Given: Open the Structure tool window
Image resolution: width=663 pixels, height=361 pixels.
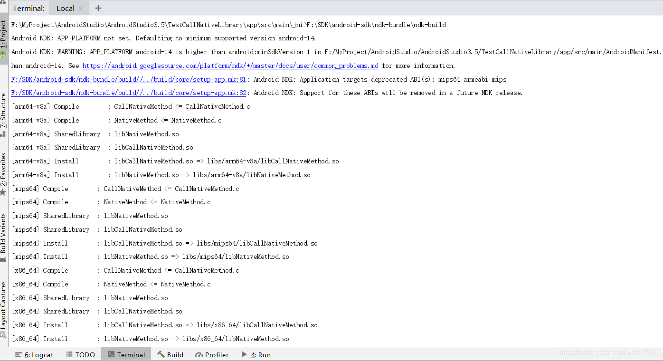Looking at the screenshot, I should pyautogui.click(x=3, y=114).
